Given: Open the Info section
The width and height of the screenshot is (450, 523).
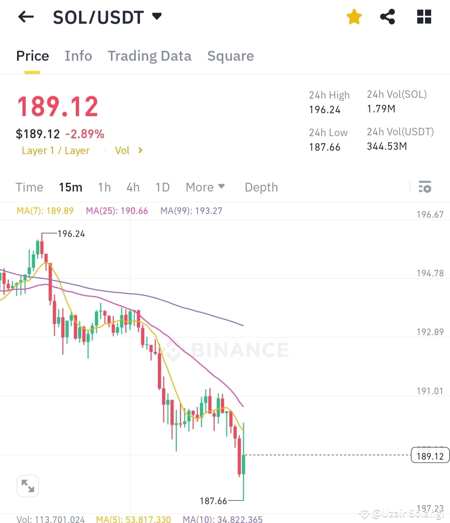Looking at the screenshot, I should 78,56.
